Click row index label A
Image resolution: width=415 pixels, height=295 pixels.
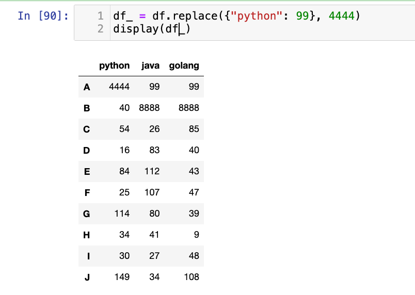point(87,87)
